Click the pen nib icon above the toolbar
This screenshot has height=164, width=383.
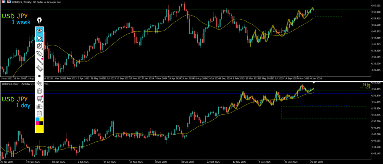(39, 20)
